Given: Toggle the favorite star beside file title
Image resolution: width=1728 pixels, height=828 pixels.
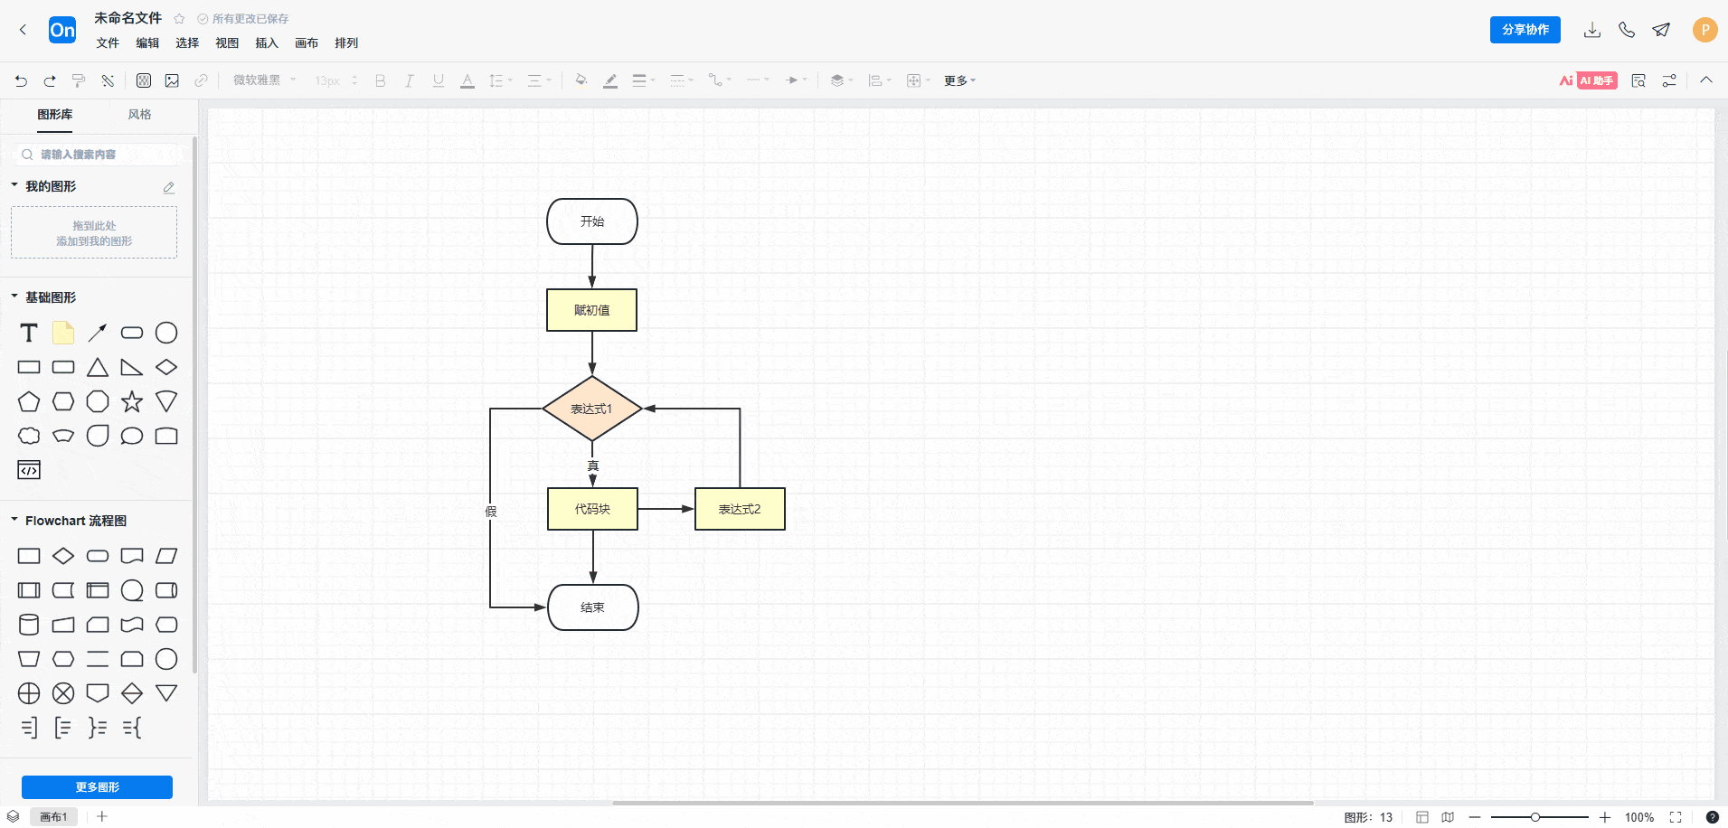Looking at the screenshot, I should tap(179, 19).
